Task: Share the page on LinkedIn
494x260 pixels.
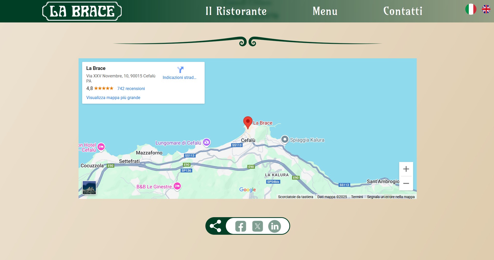Action: (x=274, y=226)
